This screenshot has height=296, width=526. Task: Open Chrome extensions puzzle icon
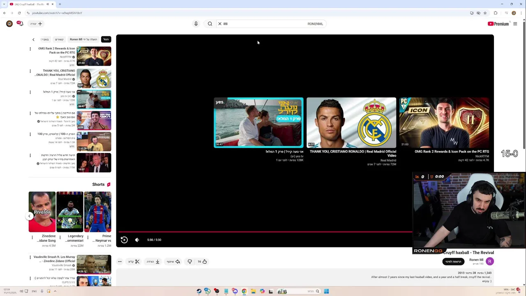coord(496,13)
